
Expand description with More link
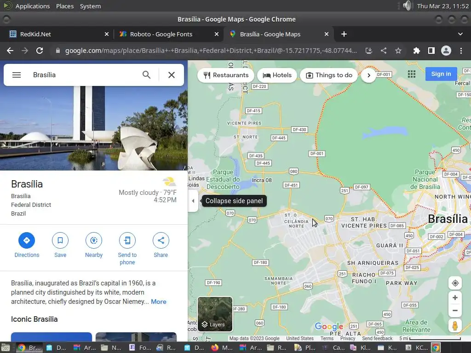click(159, 302)
